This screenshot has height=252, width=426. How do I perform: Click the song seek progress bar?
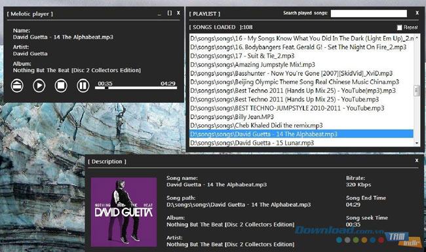(136, 88)
